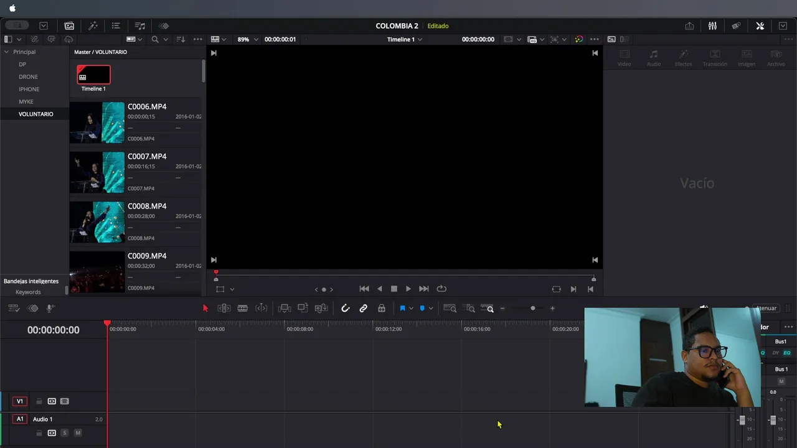Go to the last frame
Image resolution: width=797 pixels, height=448 pixels.
click(423, 289)
